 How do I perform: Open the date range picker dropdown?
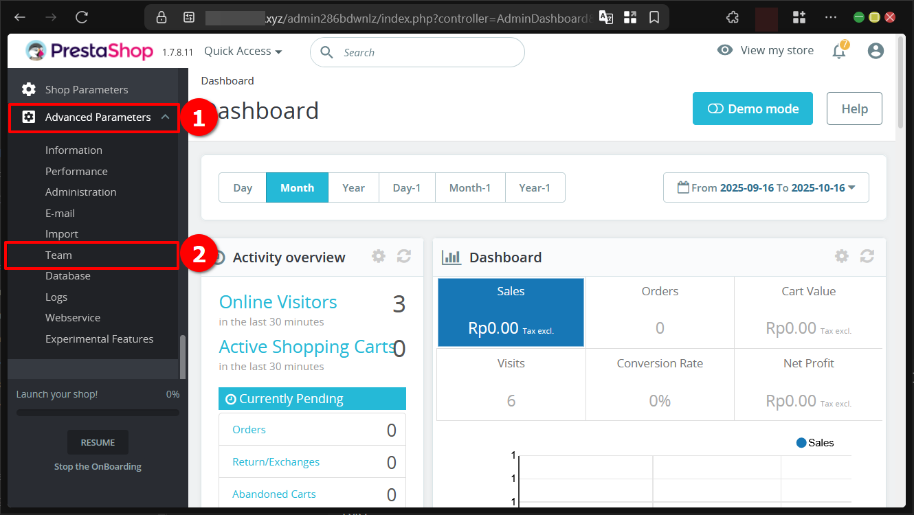pos(766,187)
